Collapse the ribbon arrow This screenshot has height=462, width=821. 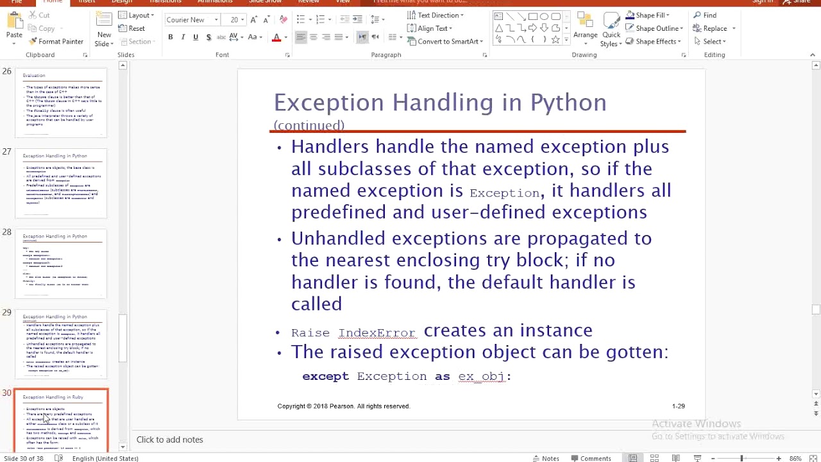[x=812, y=55]
